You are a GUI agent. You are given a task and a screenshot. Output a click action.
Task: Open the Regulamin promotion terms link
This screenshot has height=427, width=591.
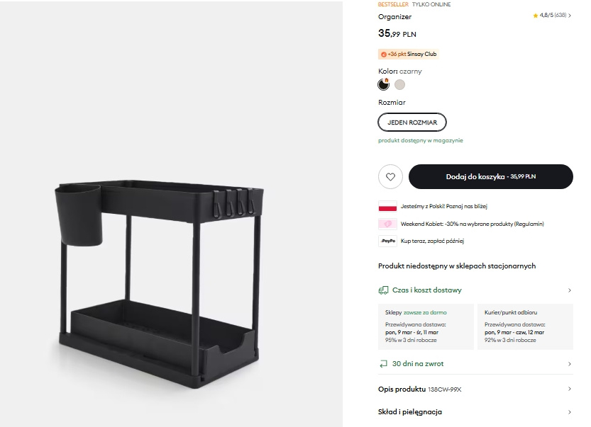[x=529, y=224]
